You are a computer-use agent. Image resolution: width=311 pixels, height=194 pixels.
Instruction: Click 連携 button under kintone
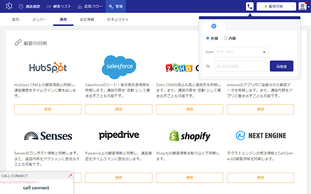click(x=260, y=109)
